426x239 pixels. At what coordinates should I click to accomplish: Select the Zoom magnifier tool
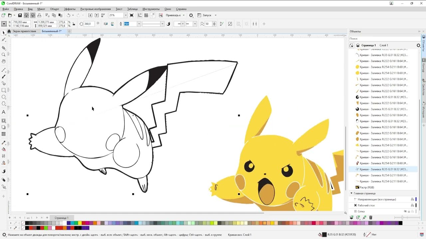[4, 54]
